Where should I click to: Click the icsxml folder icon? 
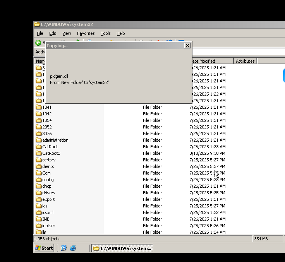pos(39,212)
